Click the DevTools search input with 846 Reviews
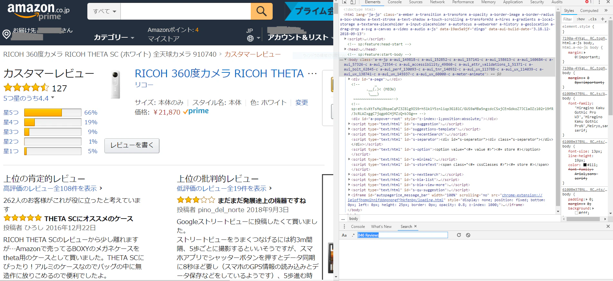 pyautogui.click(x=403, y=235)
